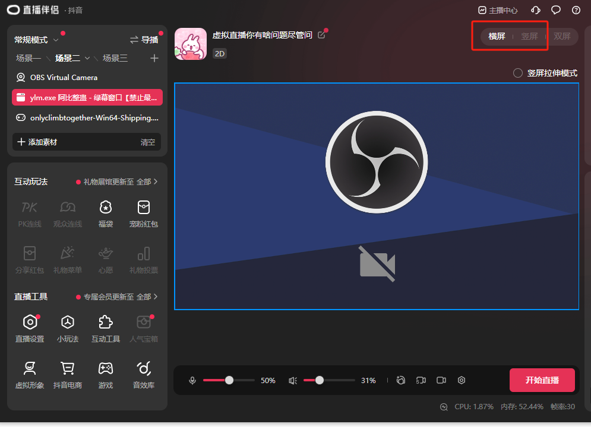Enable 竖屏拉伸模式 radio option
The image size is (591, 427).
tap(518, 73)
